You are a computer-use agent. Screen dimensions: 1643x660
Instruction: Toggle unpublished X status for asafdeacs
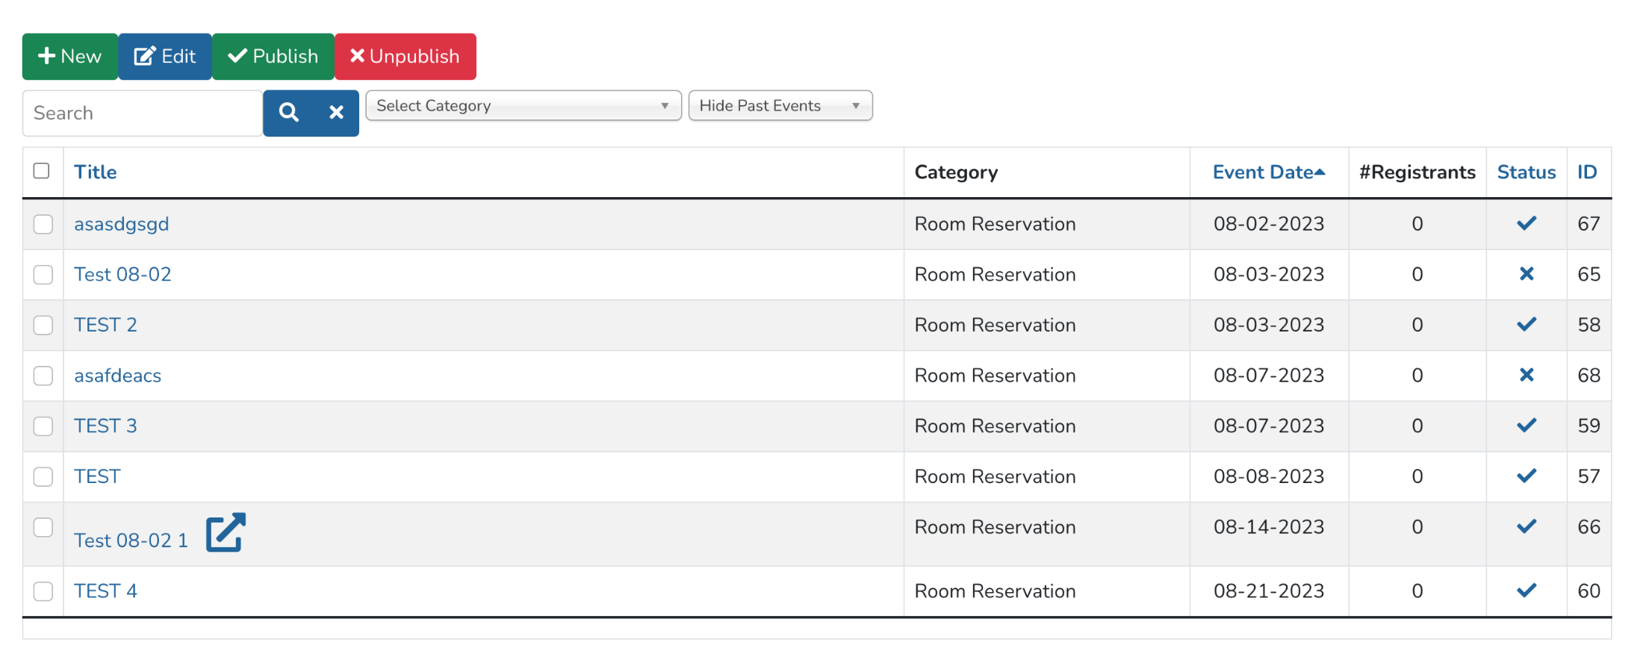(1526, 375)
